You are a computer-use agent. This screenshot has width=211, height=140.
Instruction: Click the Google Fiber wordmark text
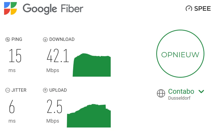(53, 9)
